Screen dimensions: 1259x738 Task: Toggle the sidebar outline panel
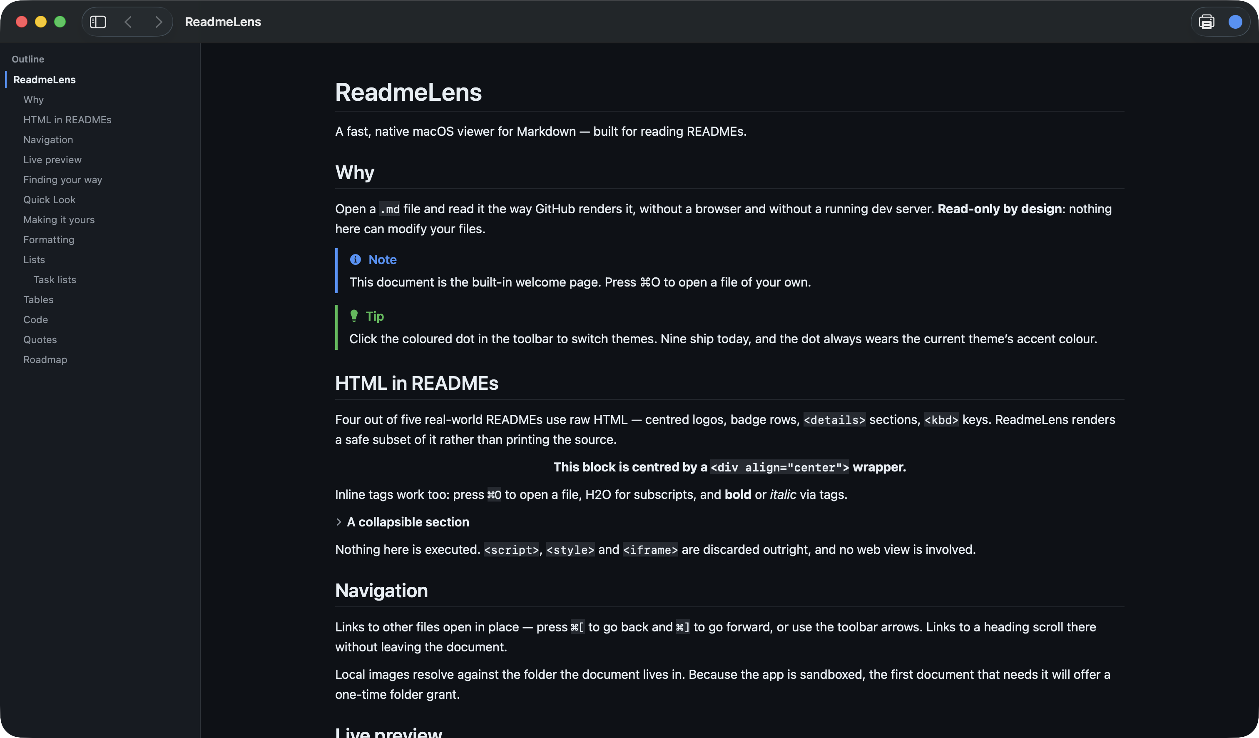coord(98,22)
